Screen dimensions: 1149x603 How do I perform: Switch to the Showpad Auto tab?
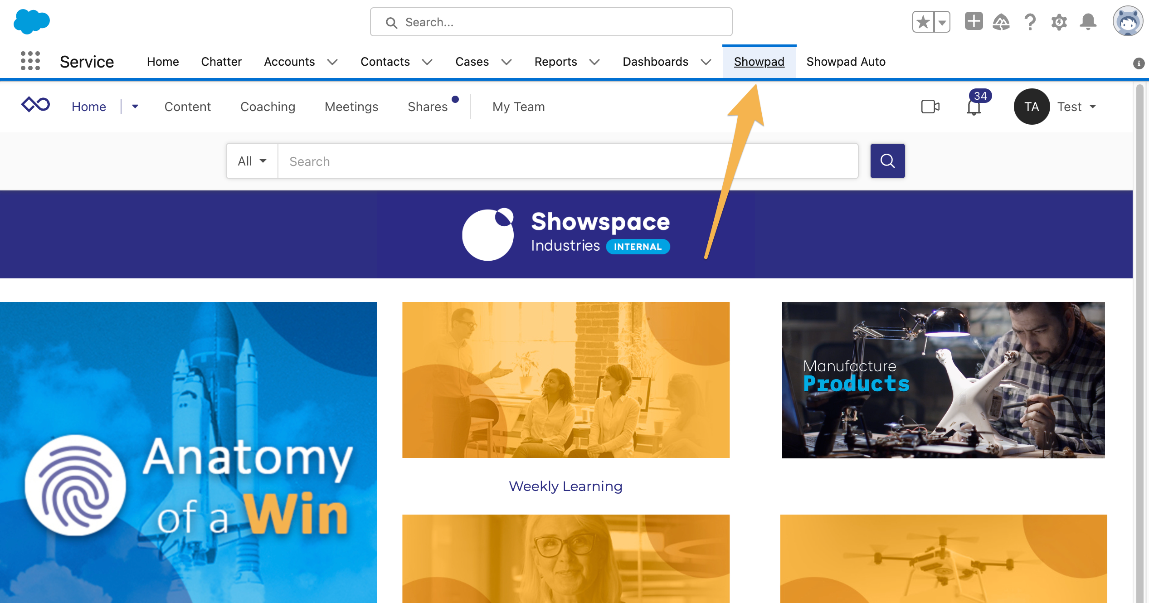pos(845,62)
